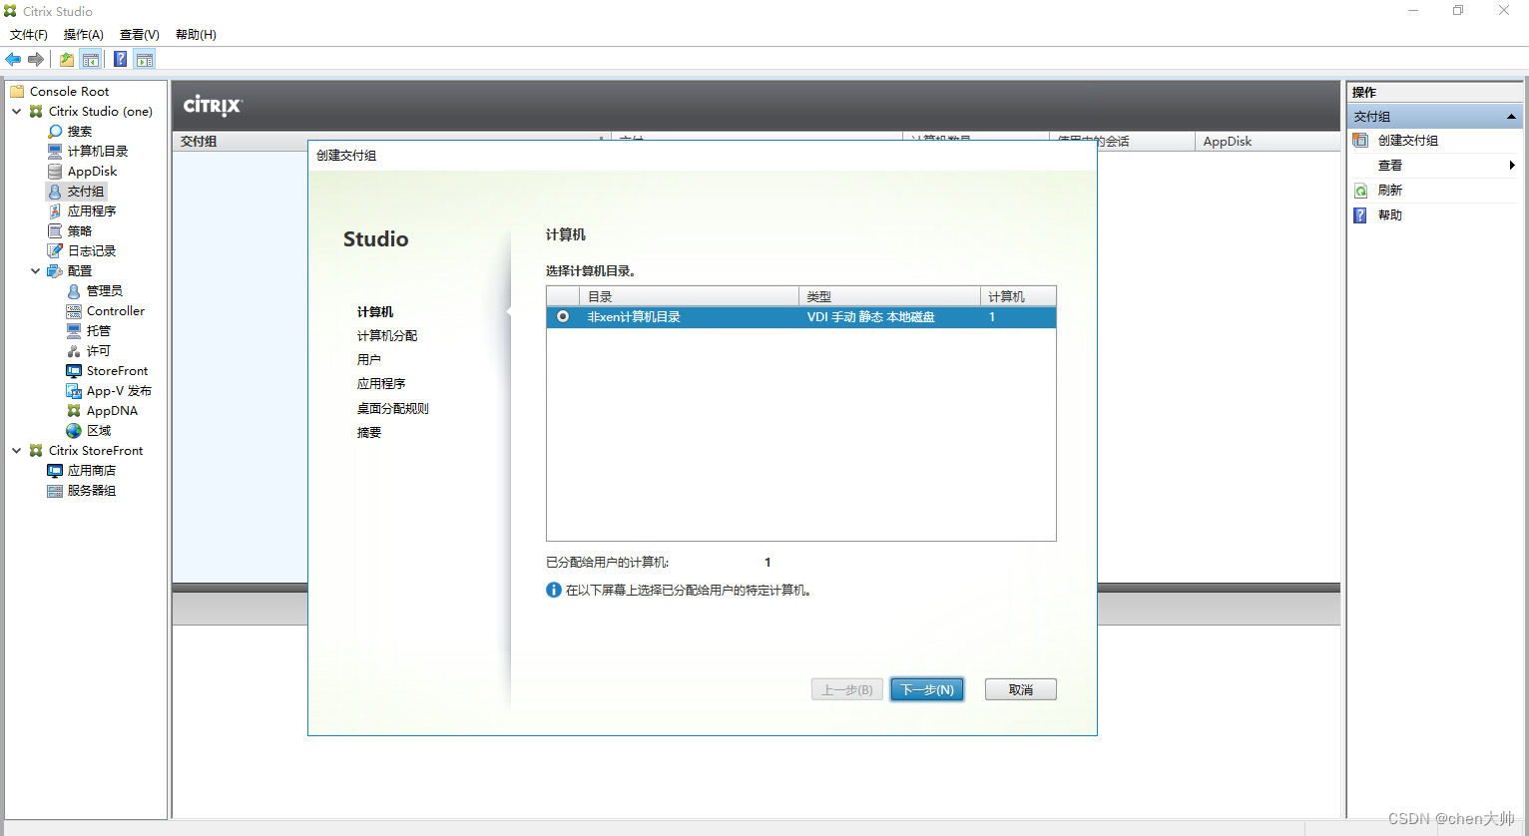Image resolution: width=1529 pixels, height=836 pixels.
Task: Click the 下一步(N) button
Action: (927, 689)
